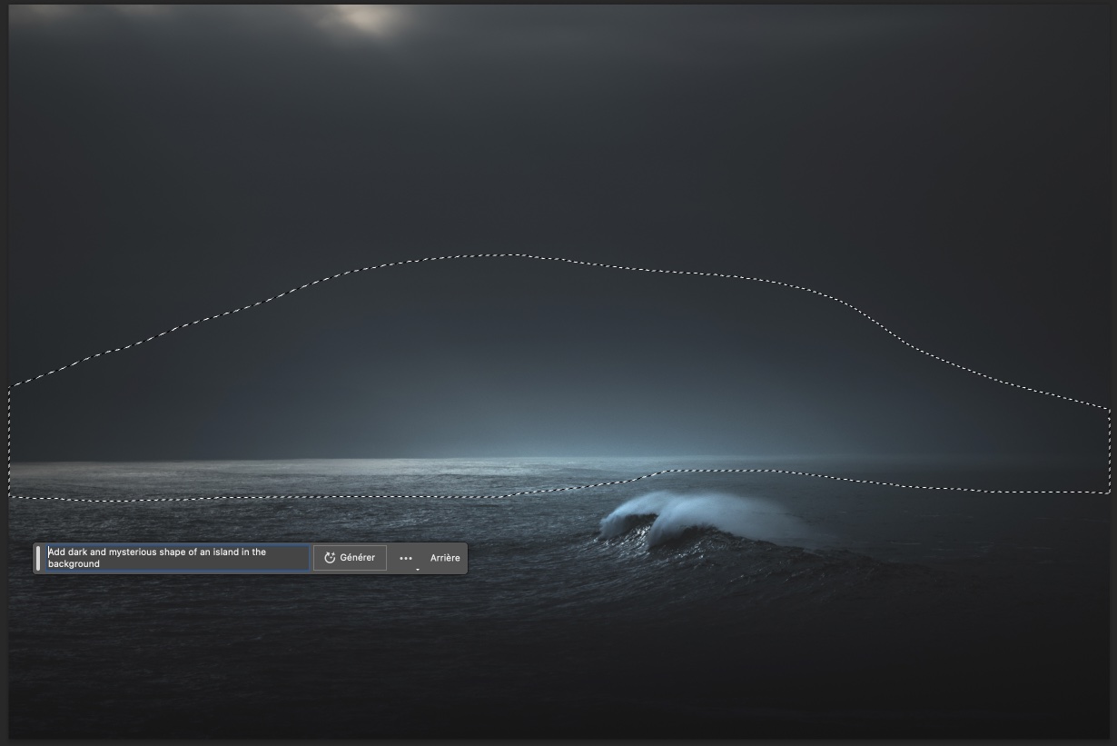This screenshot has width=1117, height=746.
Task: Click the Générer button
Action: click(x=350, y=558)
